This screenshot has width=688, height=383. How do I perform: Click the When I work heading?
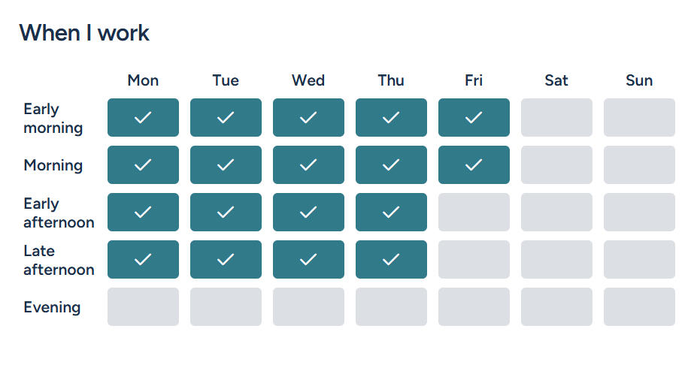84,33
